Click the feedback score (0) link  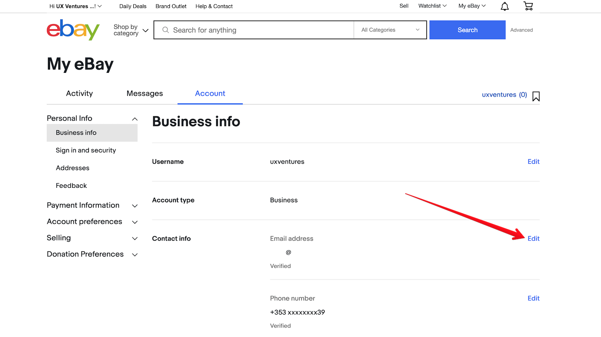pos(523,94)
